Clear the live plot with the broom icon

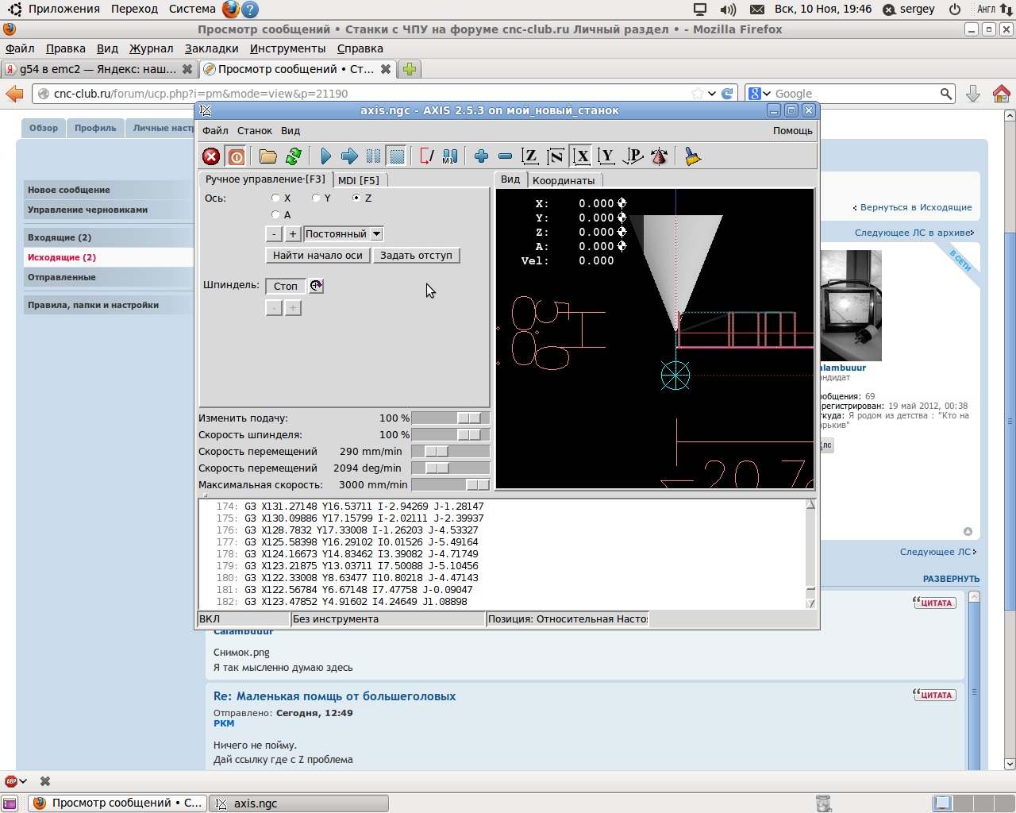693,156
